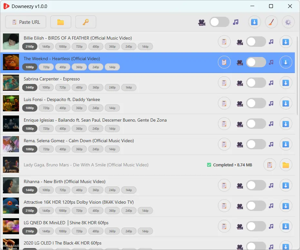300x250 pixels.
Task: Click the Enrique Iglesias Bailando thumbnail
Action: point(11,124)
